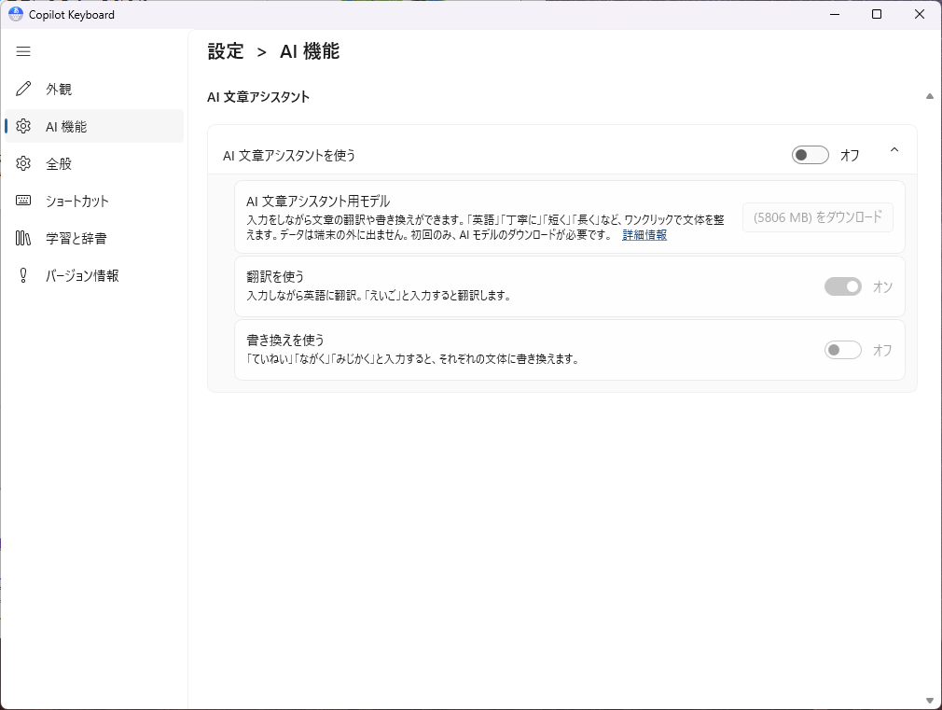Click the AI 文章アシスタント section heading
Screen dimensions: 942x710
[x=258, y=97]
